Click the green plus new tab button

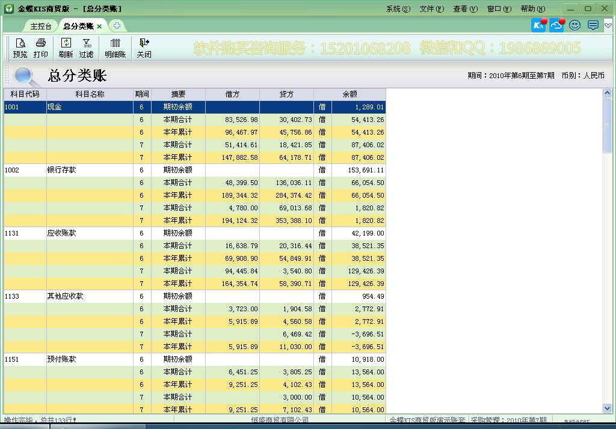pos(117,26)
